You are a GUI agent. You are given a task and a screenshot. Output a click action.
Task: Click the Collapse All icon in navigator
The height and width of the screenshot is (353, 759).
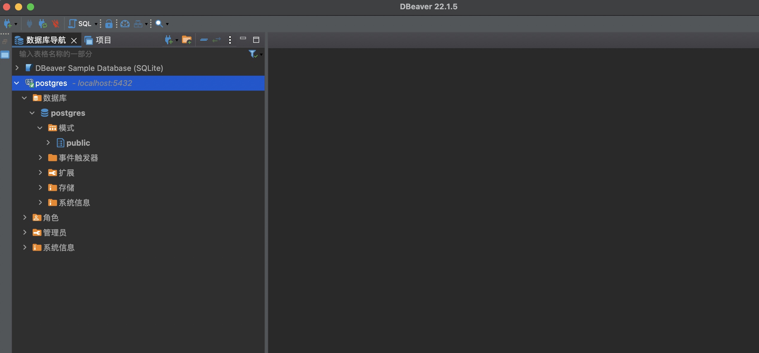[204, 40]
